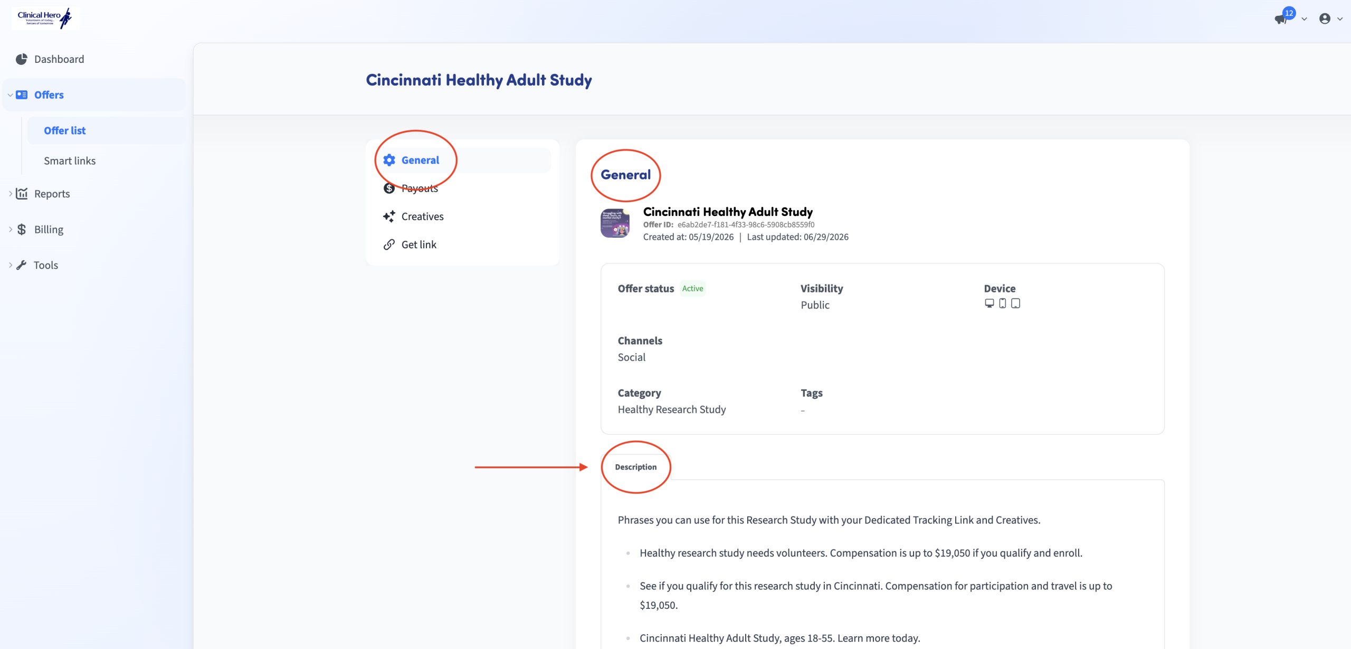Click the Healthy Research Study category value
This screenshot has height=649, width=1351.
(x=672, y=409)
